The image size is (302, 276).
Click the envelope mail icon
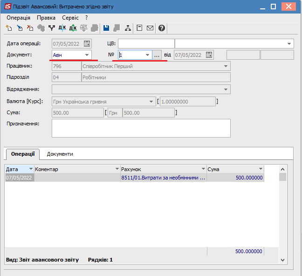click(x=150, y=28)
